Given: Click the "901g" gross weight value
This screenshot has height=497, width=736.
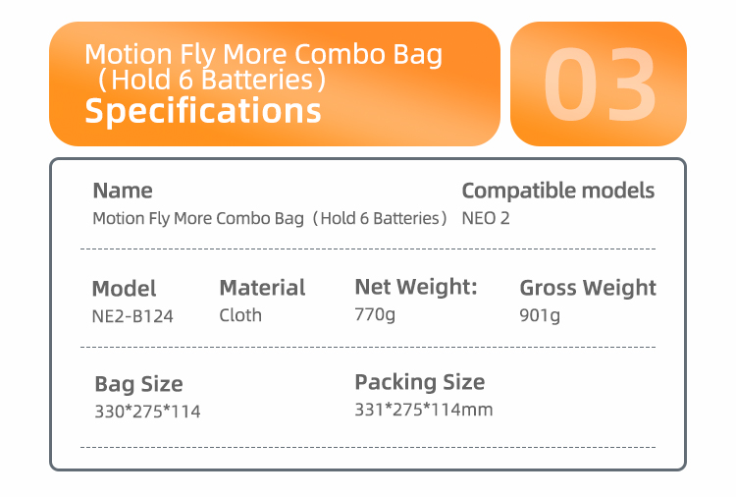Looking at the screenshot, I should tap(540, 316).
